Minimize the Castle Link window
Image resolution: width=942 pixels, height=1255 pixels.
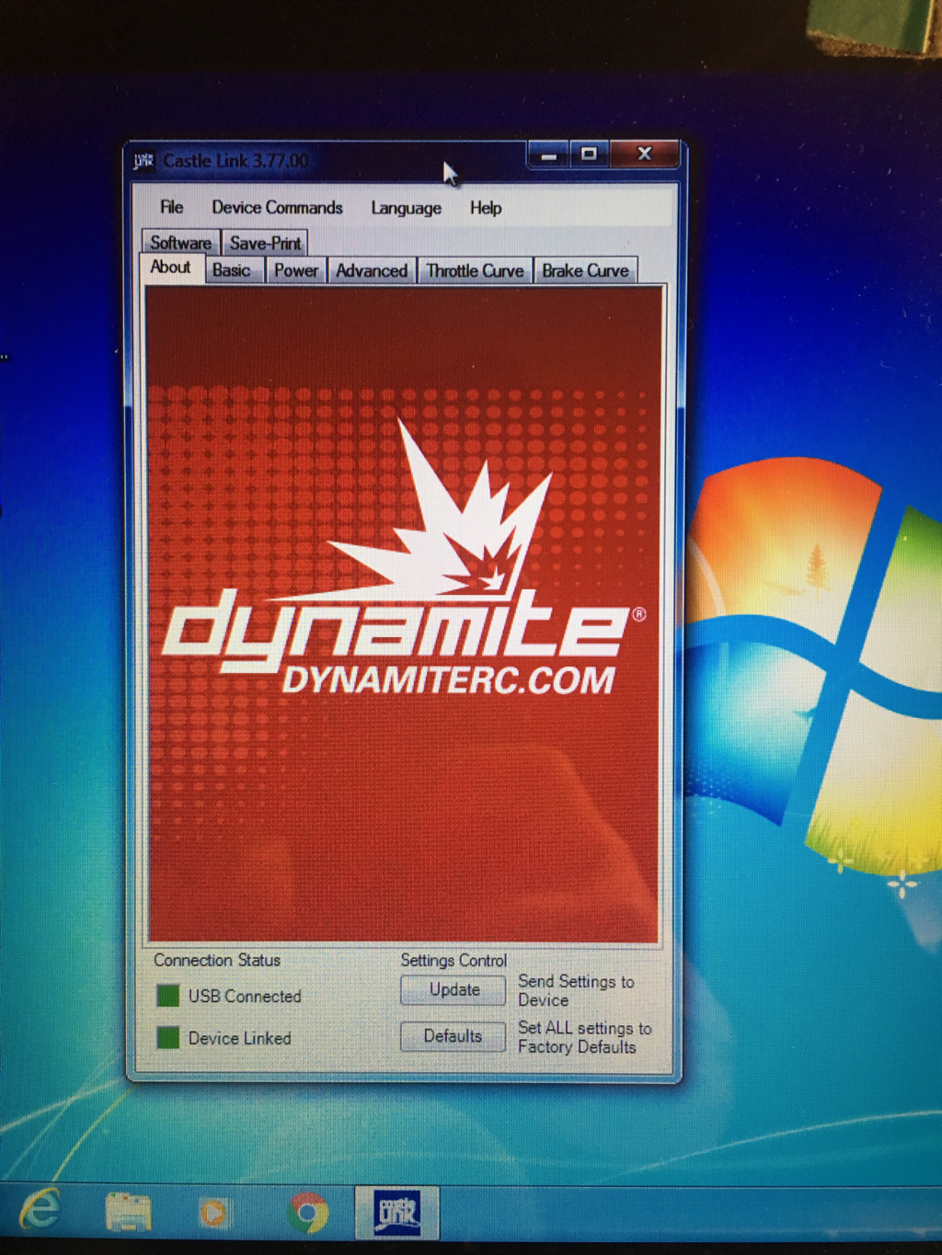click(549, 155)
